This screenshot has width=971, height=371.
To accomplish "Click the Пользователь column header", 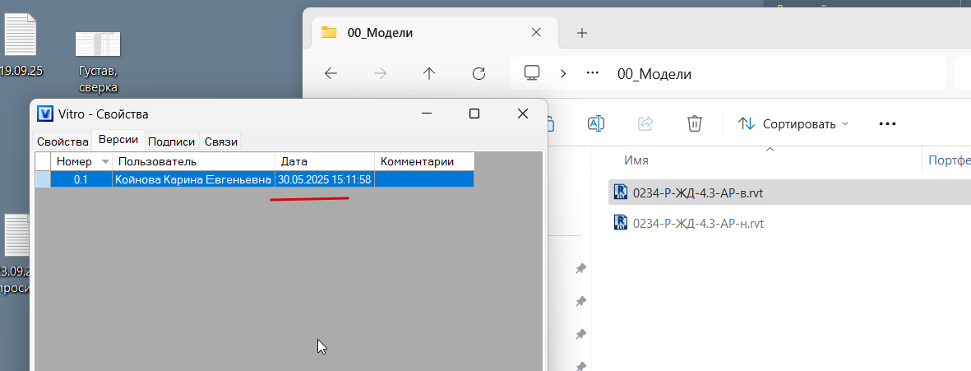I will (x=193, y=162).
